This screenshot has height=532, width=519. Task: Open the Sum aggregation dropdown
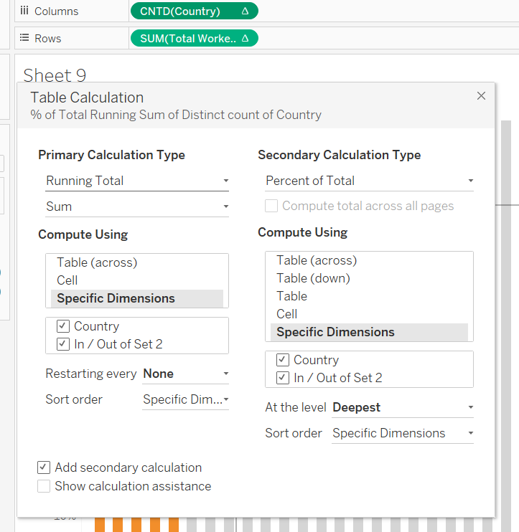[136, 206]
